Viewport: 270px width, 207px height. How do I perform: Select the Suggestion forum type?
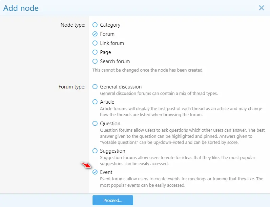pyautogui.click(x=95, y=151)
